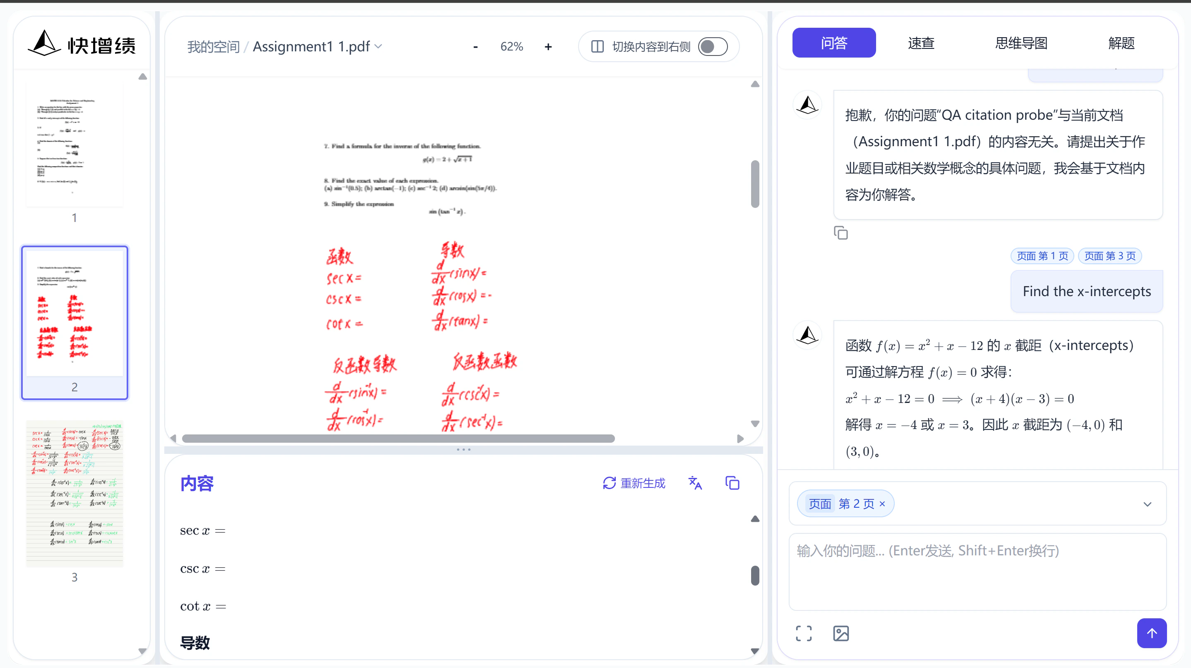Click content panel scroll down arrow
1191x668 pixels.
(x=755, y=651)
